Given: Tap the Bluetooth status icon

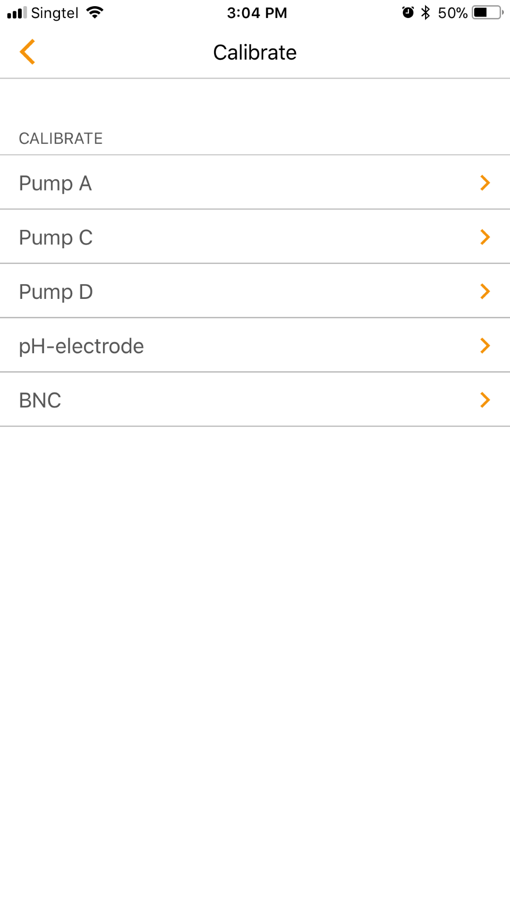Looking at the screenshot, I should [x=425, y=13].
